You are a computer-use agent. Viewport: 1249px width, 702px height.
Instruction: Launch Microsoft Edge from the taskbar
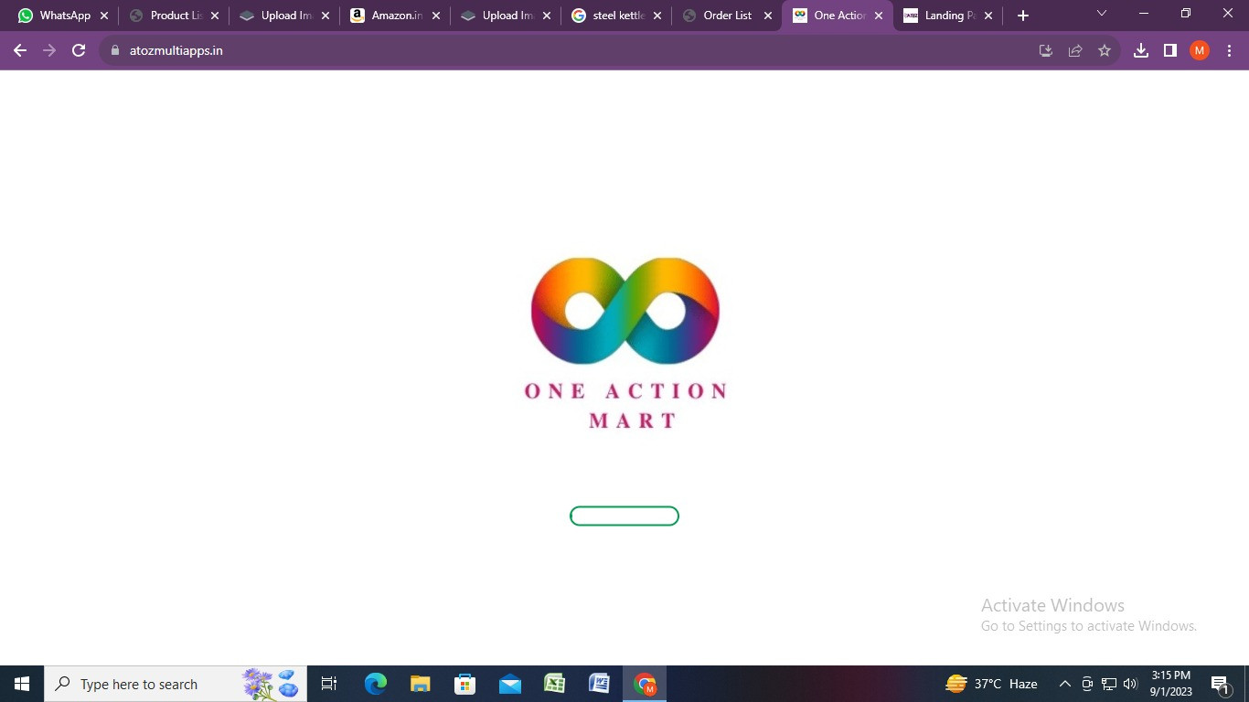[x=376, y=684]
